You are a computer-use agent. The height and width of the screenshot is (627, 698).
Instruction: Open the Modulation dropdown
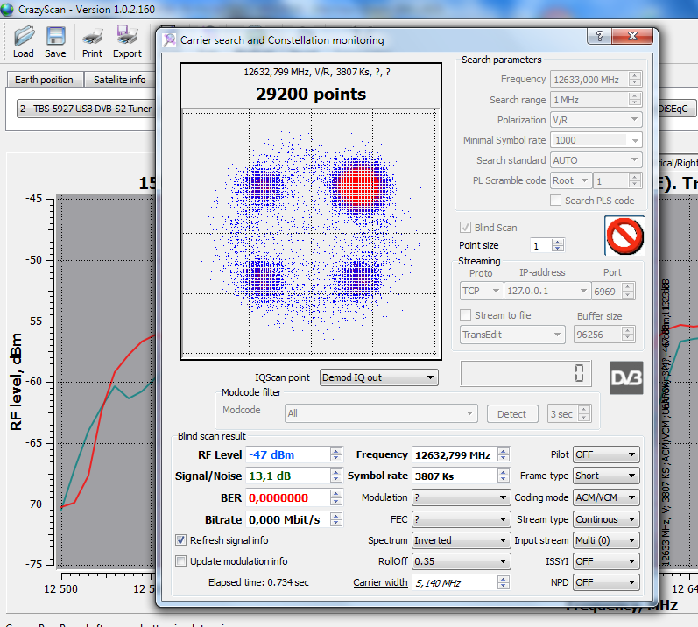pyautogui.click(x=461, y=497)
